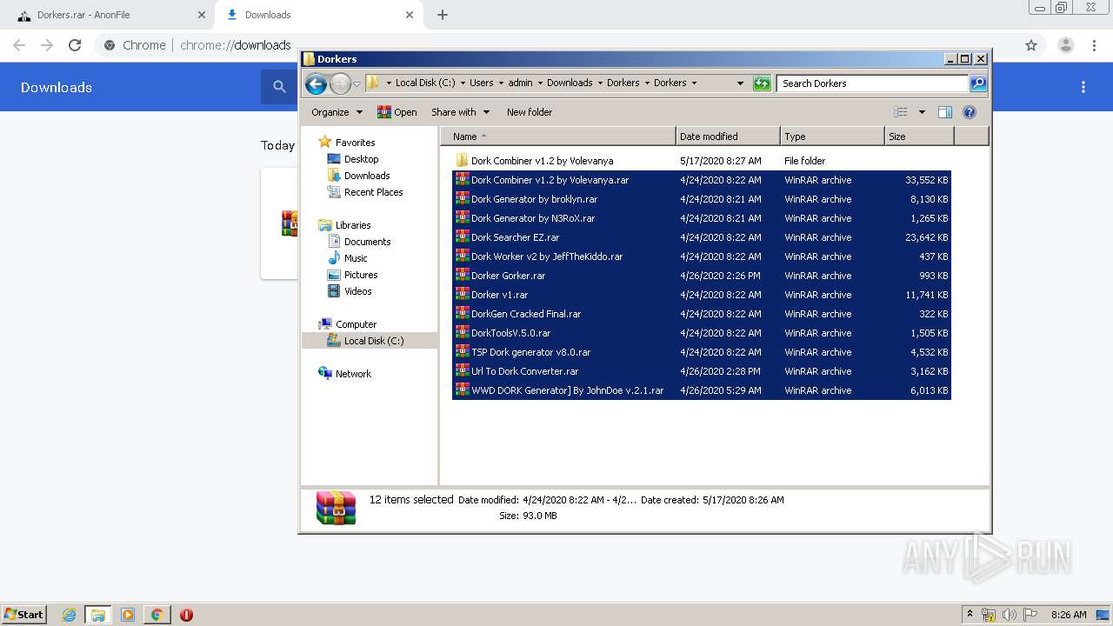Image resolution: width=1113 pixels, height=626 pixels.
Task: Click the Explorer Back navigation arrow
Action: (x=316, y=83)
